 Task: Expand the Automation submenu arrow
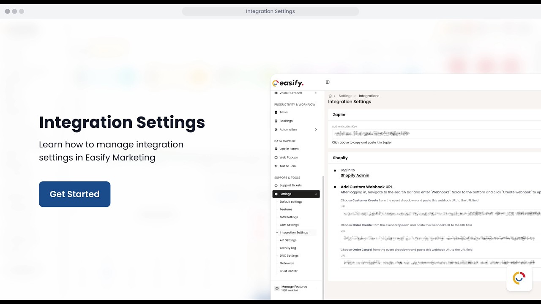316,130
